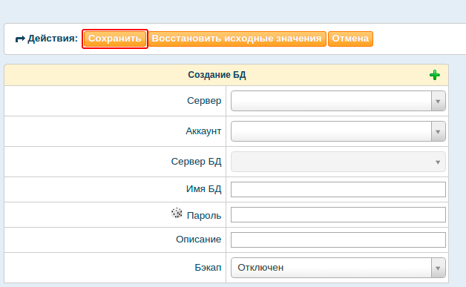Click the Отмена button
The width and height of the screenshot is (466, 287).
coord(350,39)
